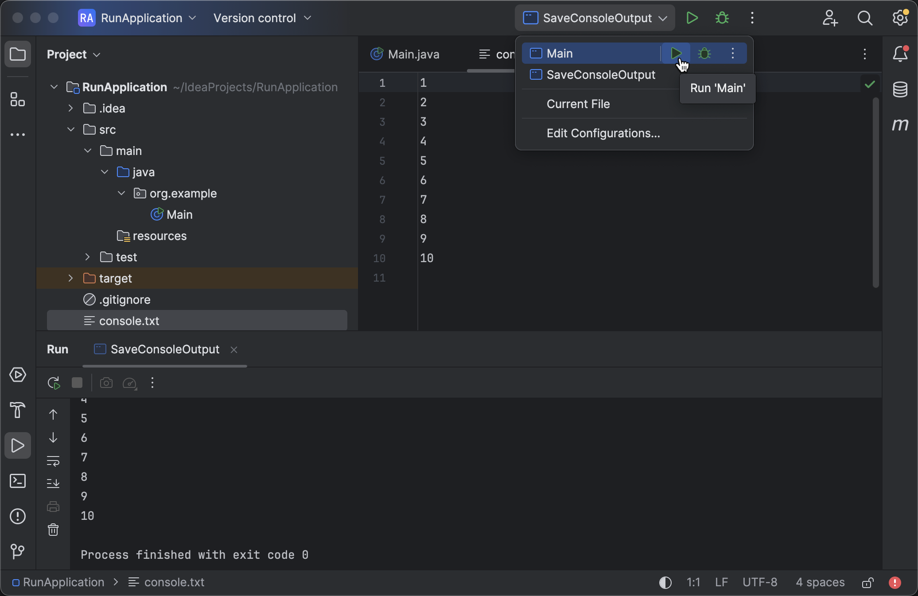
Task: Collapse the src folder
Action: pyautogui.click(x=70, y=129)
